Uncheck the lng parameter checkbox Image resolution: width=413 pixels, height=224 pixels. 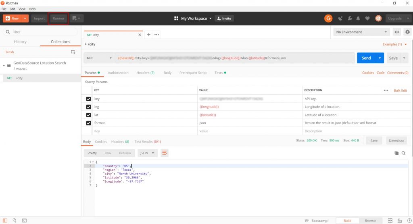[88, 107]
